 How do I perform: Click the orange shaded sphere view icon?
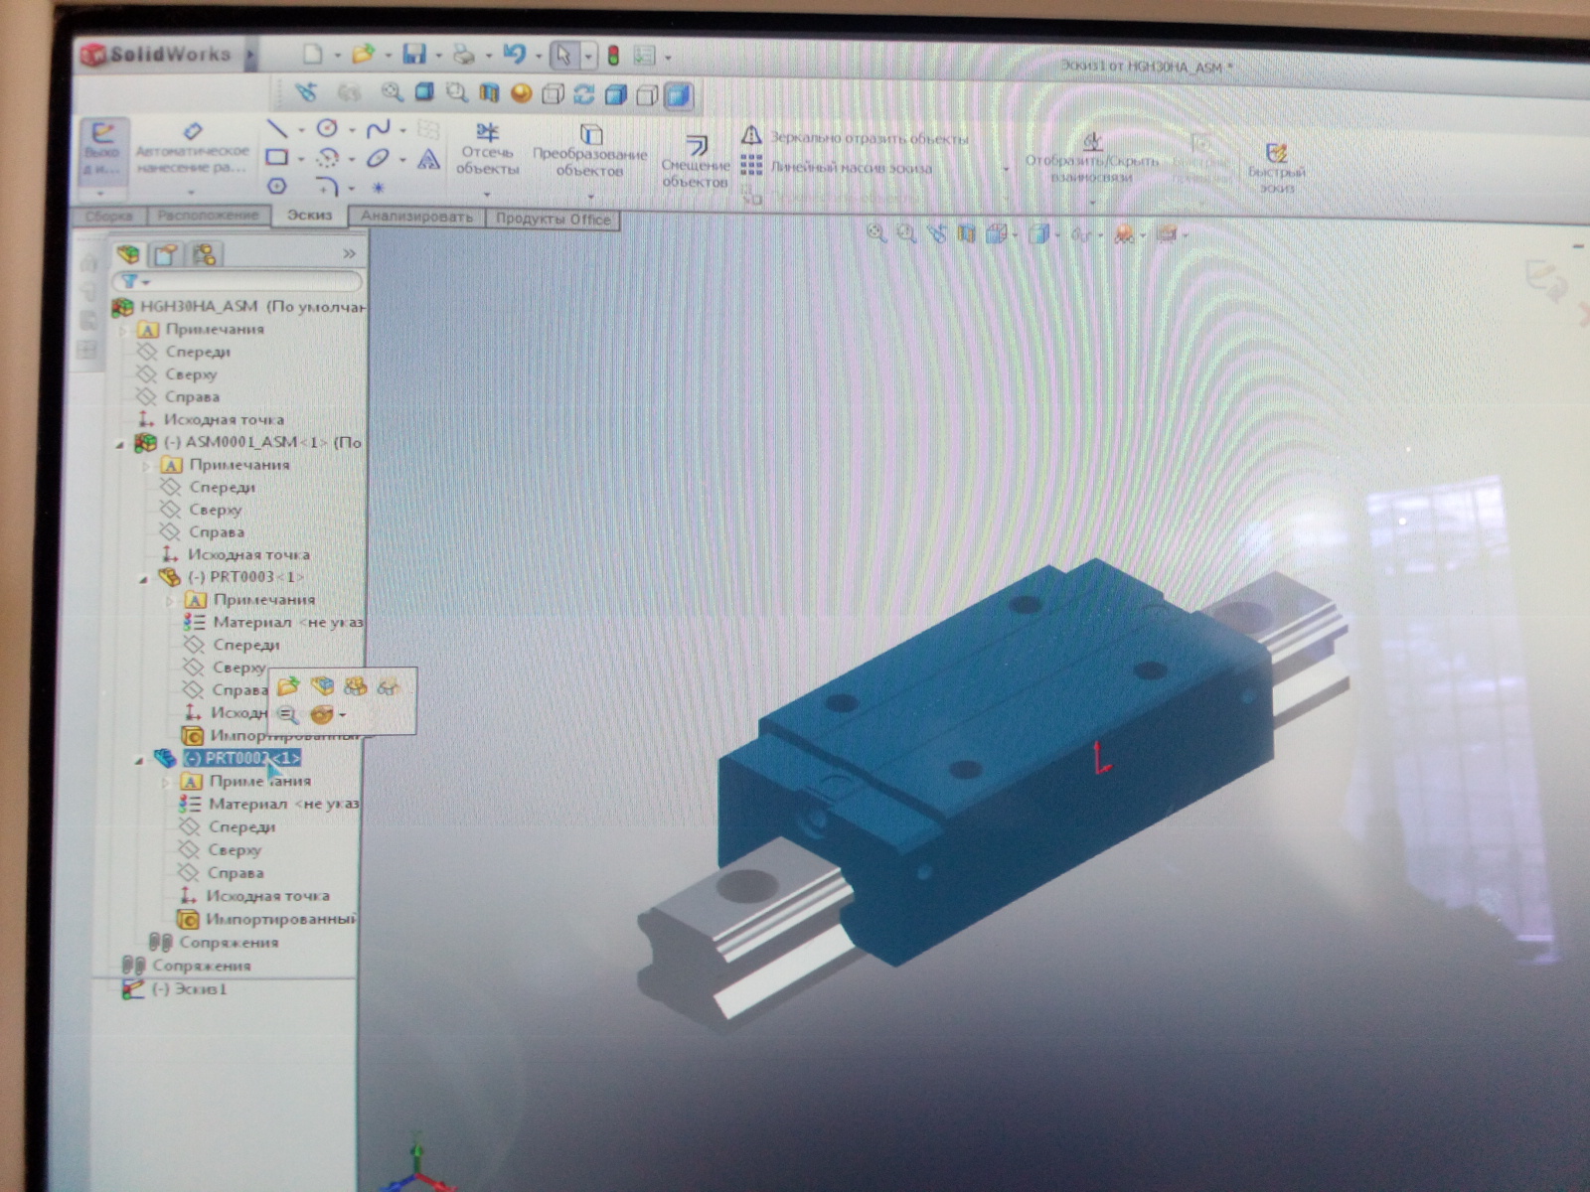[520, 93]
